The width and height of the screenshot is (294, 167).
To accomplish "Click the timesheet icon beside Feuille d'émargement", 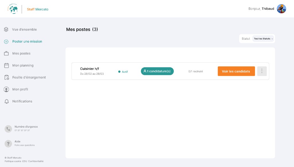I will point(7,77).
